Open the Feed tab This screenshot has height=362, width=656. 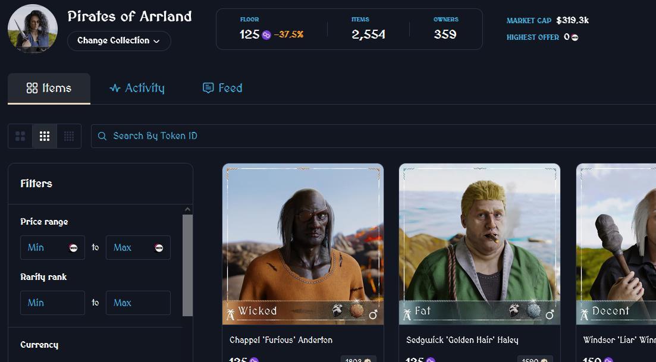point(222,88)
